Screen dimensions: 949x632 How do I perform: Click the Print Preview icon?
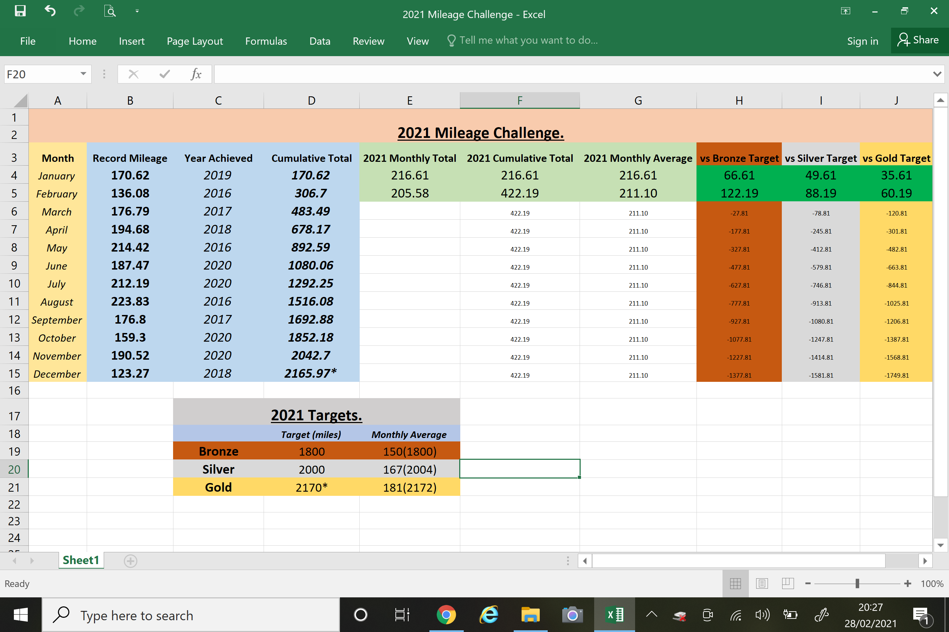[110, 11]
